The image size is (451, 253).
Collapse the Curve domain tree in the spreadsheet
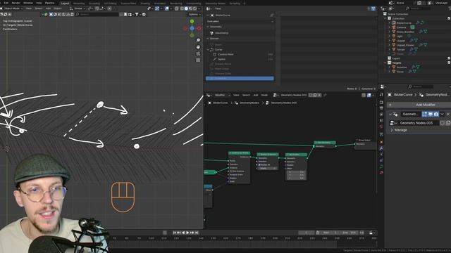pos(208,50)
